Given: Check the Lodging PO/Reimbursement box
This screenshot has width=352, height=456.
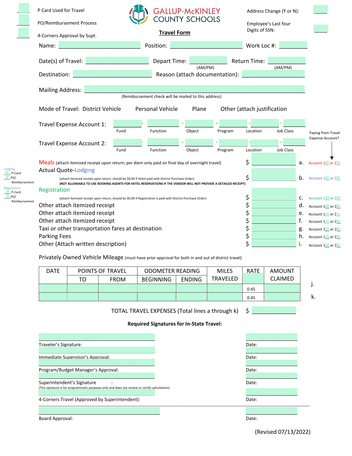Looking at the screenshot, I should pyautogui.click(x=7, y=178).
